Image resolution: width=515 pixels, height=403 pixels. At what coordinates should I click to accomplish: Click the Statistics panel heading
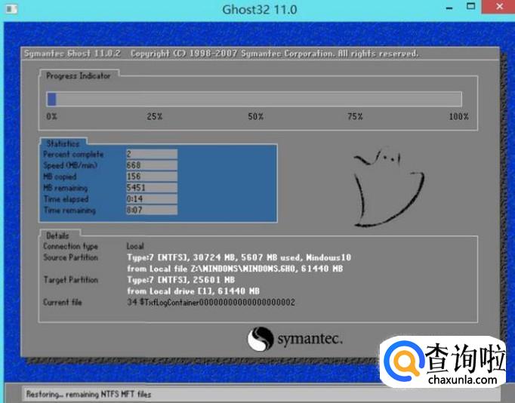point(63,143)
